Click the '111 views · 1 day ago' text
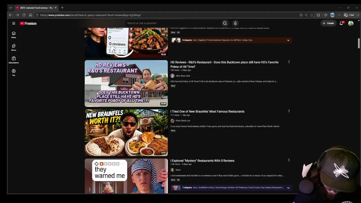This screenshot has height=203, width=361. point(180,115)
